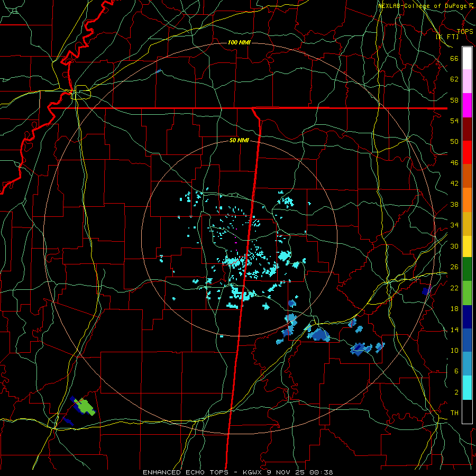The image size is (476, 476).
Task: Click the light green echo in the southwest
Action: pyautogui.click(x=85, y=407)
